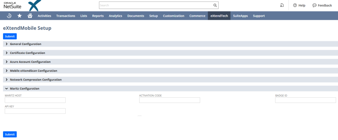Screen dimensions: 338x140
Task: Expand General Configuration section
Action: [171, 44]
